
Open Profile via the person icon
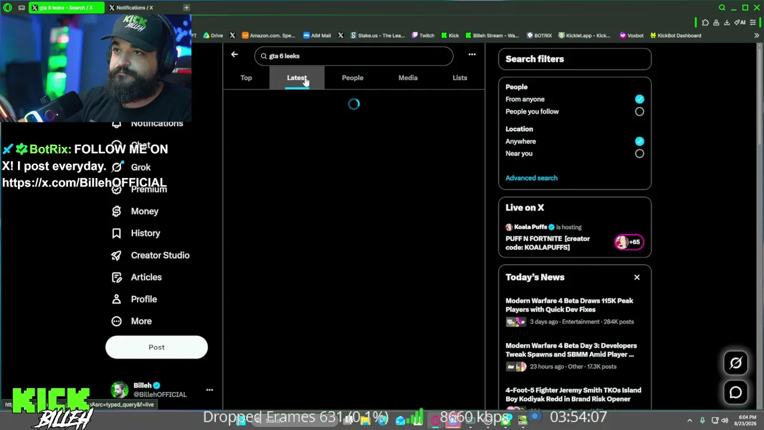click(x=116, y=299)
